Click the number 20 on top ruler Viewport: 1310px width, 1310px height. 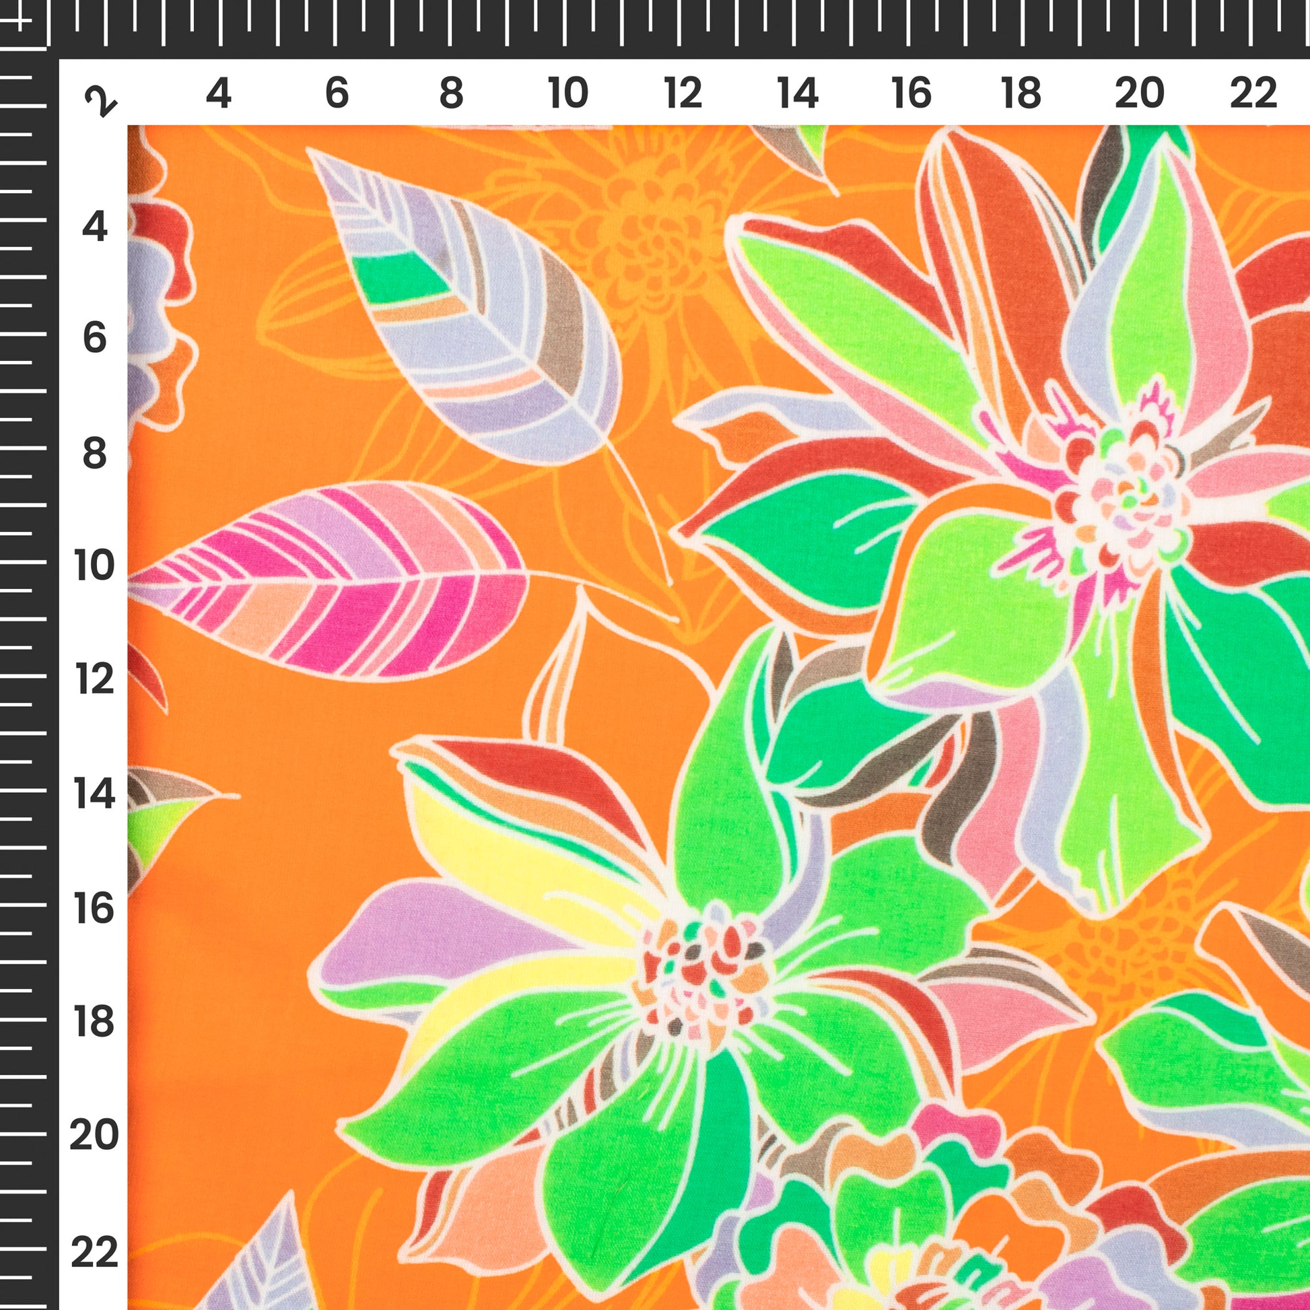click(x=1139, y=93)
